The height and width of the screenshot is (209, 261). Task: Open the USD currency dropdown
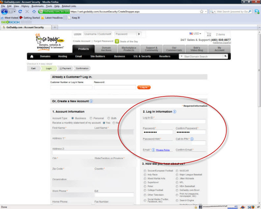pos(195,34)
